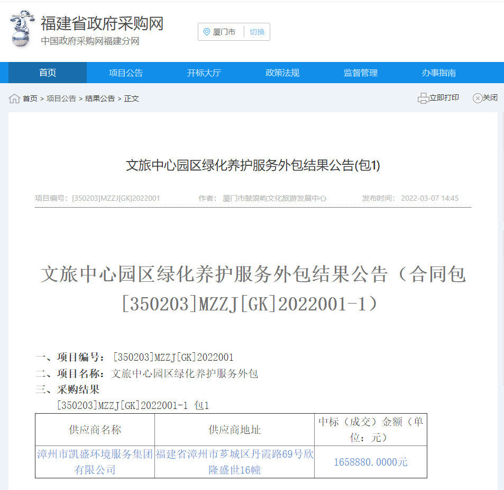504x490 pixels.
Task: Go to 结果公告 in the breadcrumb
Action: click(100, 99)
